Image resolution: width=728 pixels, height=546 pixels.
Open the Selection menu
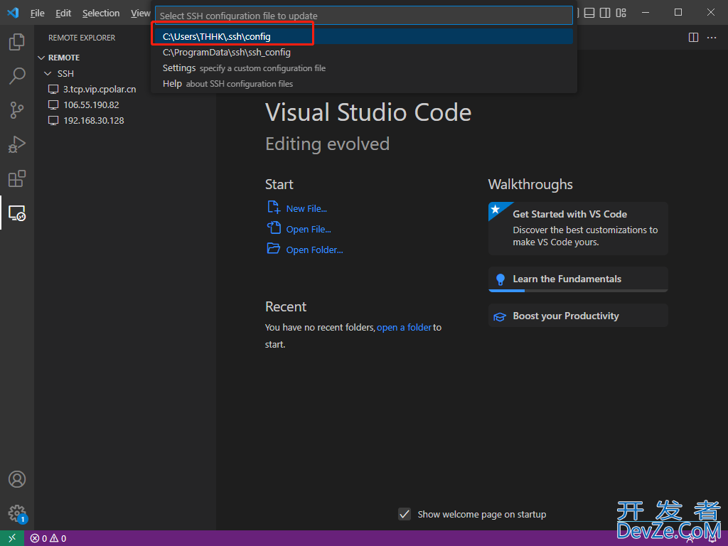(101, 13)
